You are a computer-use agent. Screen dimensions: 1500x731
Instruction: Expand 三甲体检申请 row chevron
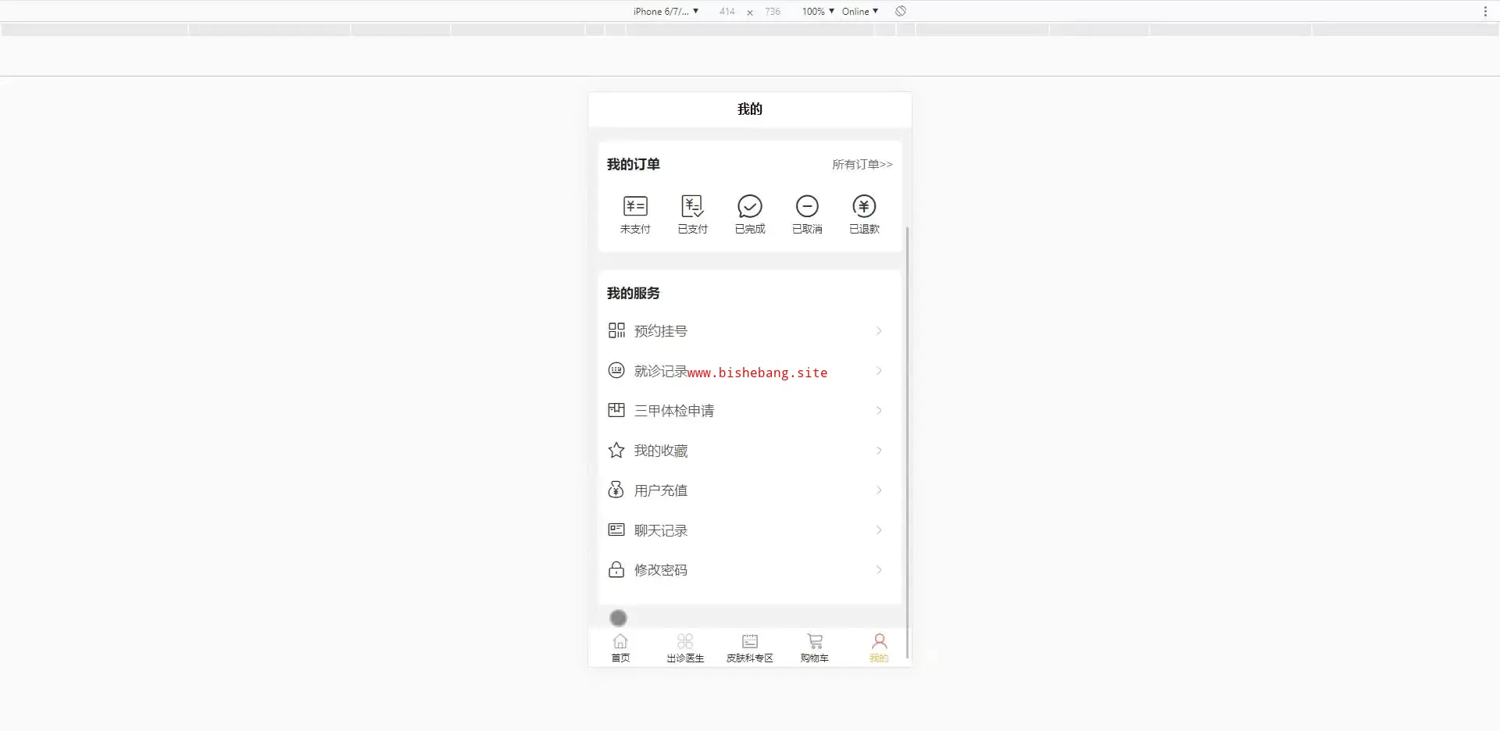pyautogui.click(x=879, y=410)
